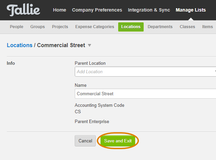The image size is (216, 160).
Task: Go to Integration & Sync
Action: pyautogui.click(x=149, y=10)
